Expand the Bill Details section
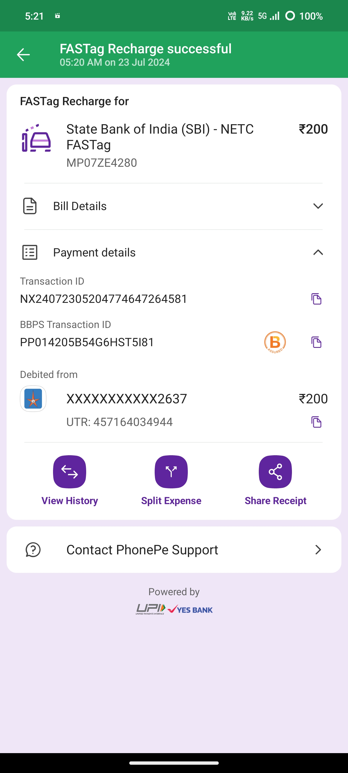This screenshot has width=348, height=773. pos(318,206)
